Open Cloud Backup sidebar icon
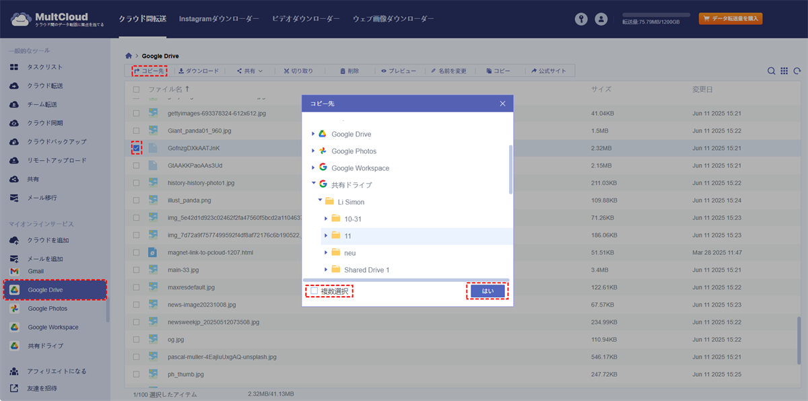 tap(14, 142)
